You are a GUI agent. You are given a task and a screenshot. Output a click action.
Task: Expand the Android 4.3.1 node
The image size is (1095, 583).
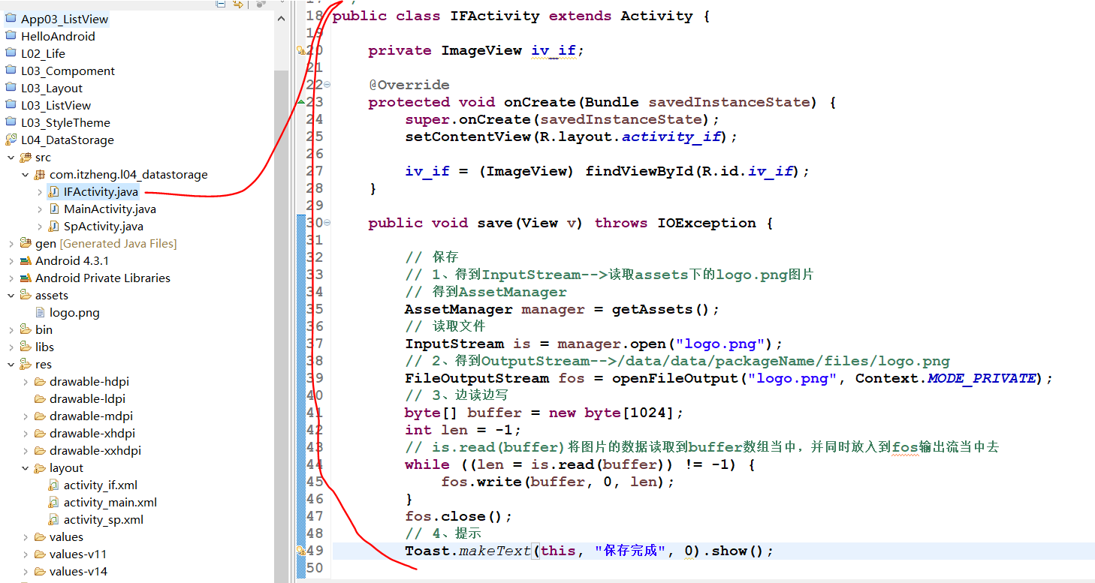pyautogui.click(x=11, y=261)
